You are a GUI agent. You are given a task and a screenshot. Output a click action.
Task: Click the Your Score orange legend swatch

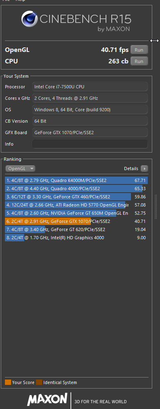point(8,382)
